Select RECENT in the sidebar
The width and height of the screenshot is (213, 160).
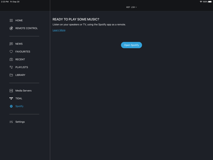pyautogui.click(x=20, y=60)
